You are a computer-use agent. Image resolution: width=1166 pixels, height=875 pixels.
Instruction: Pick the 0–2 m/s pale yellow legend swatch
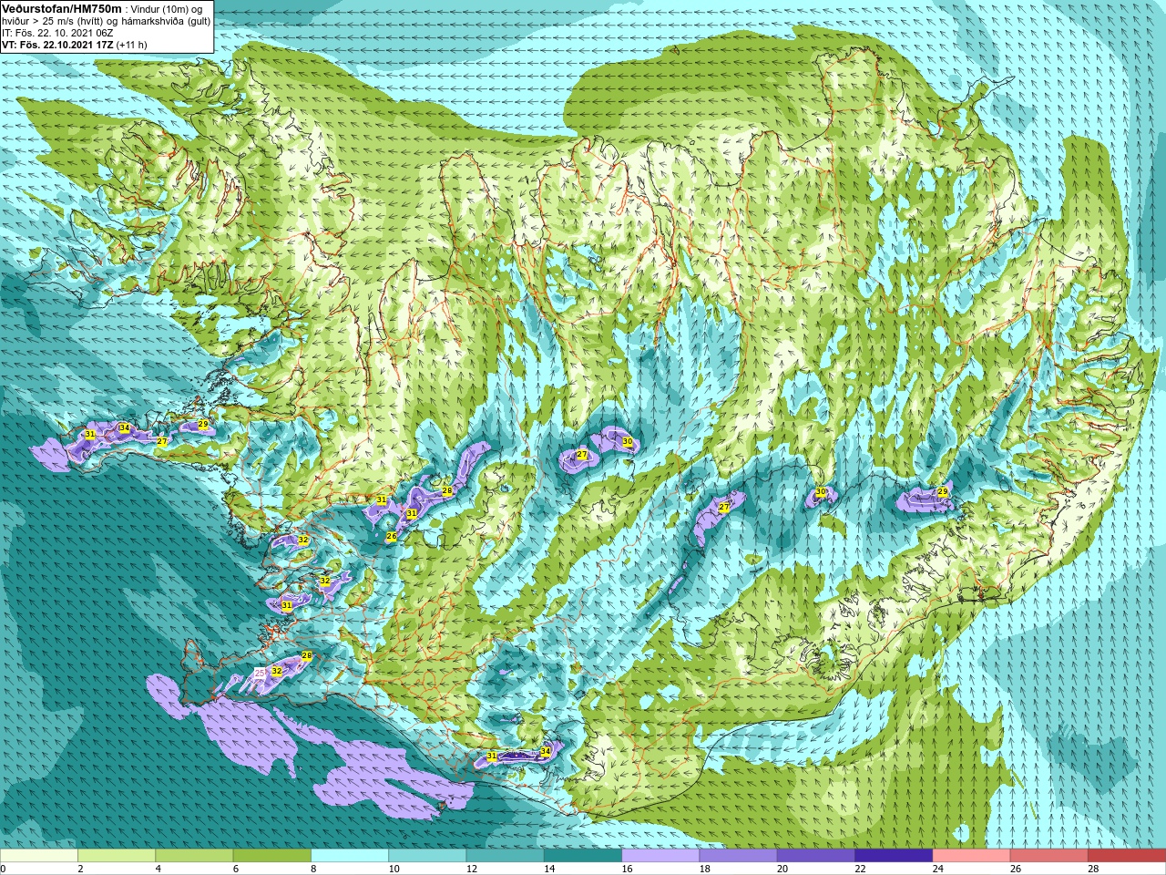(39, 856)
